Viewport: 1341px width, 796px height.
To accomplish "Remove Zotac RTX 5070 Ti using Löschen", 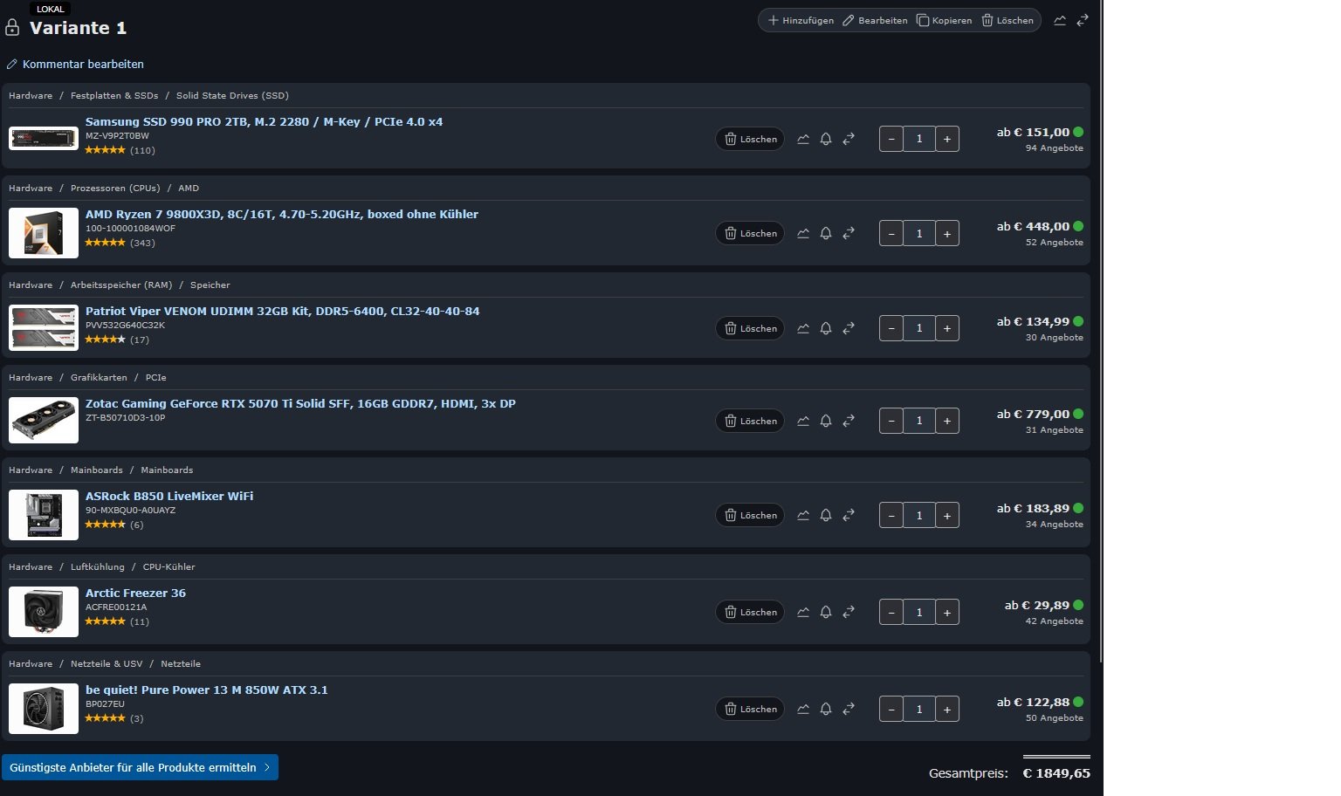I will point(751,421).
